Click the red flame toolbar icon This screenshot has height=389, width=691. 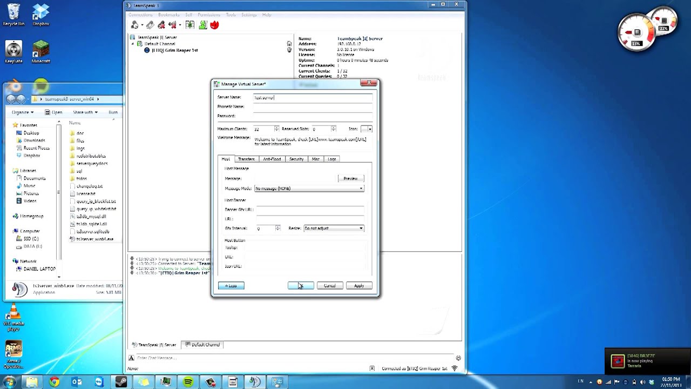coord(214,25)
